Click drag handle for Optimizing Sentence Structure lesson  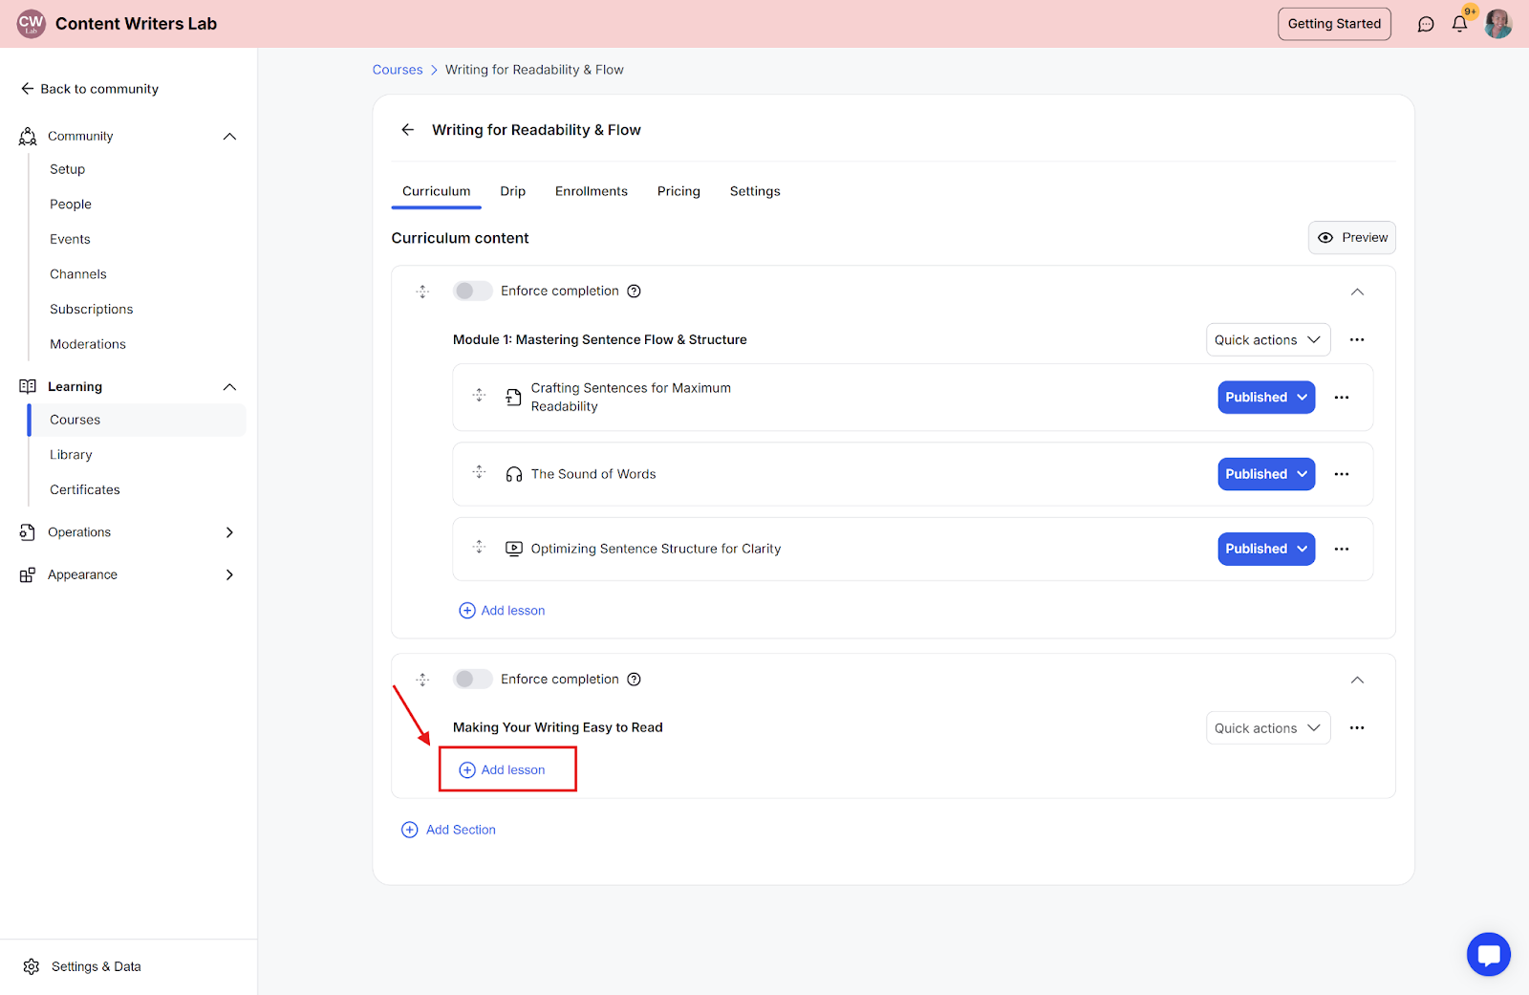click(479, 547)
